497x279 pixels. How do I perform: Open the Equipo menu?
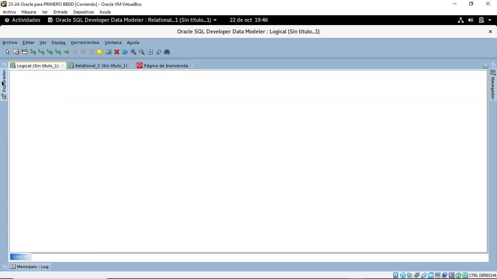click(x=59, y=43)
